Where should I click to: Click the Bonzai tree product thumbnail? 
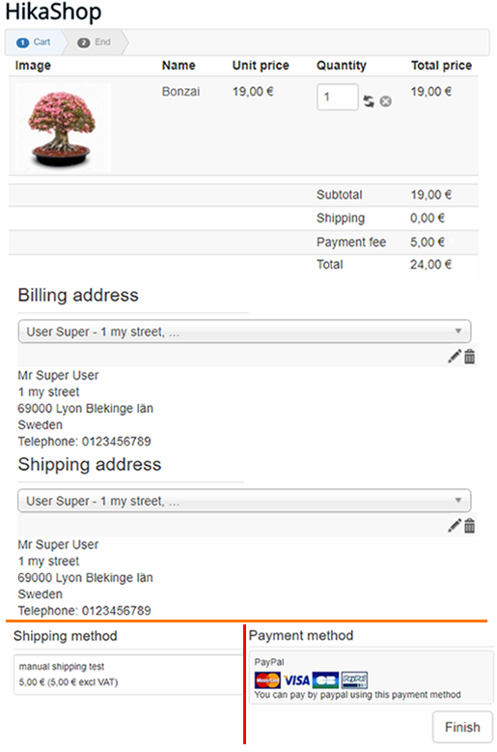coord(63,128)
